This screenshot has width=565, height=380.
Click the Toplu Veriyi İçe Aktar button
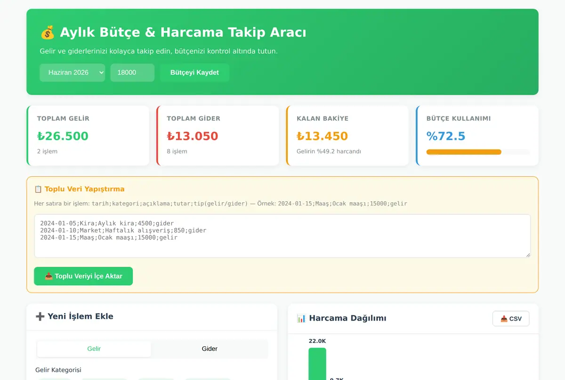click(83, 276)
